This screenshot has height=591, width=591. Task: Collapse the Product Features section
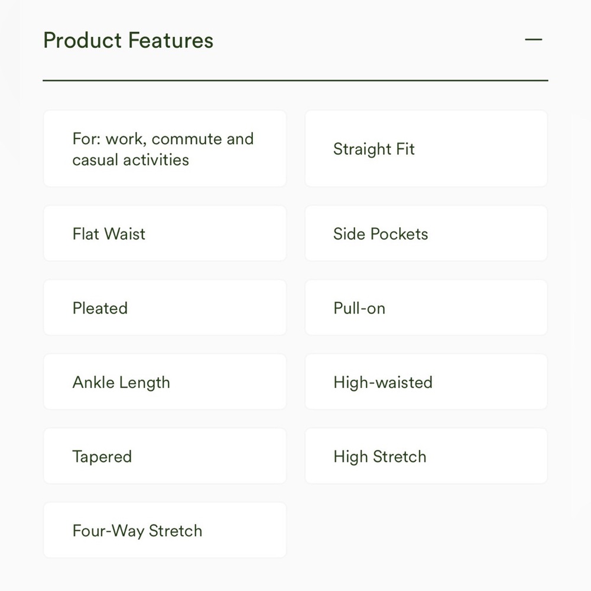pos(533,40)
